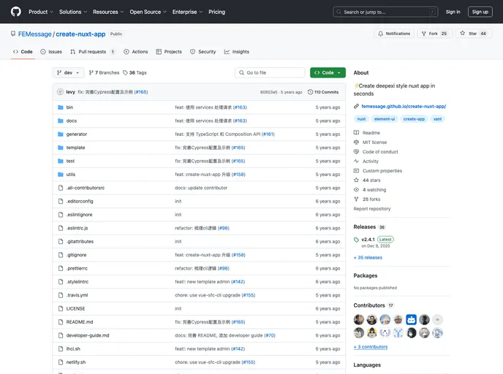Image resolution: width=503 pixels, height=374 pixels.
Task: Open the test folder
Action: point(70,161)
